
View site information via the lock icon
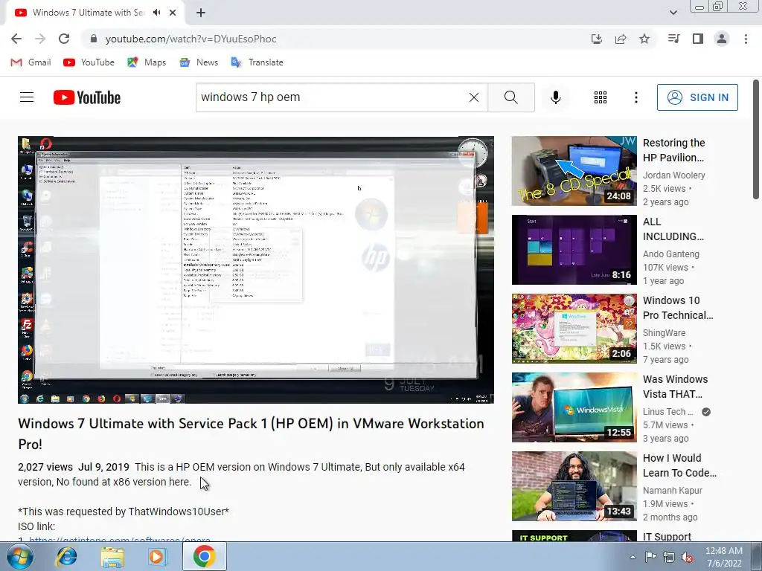pyautogui.click(x=94, y=39)
